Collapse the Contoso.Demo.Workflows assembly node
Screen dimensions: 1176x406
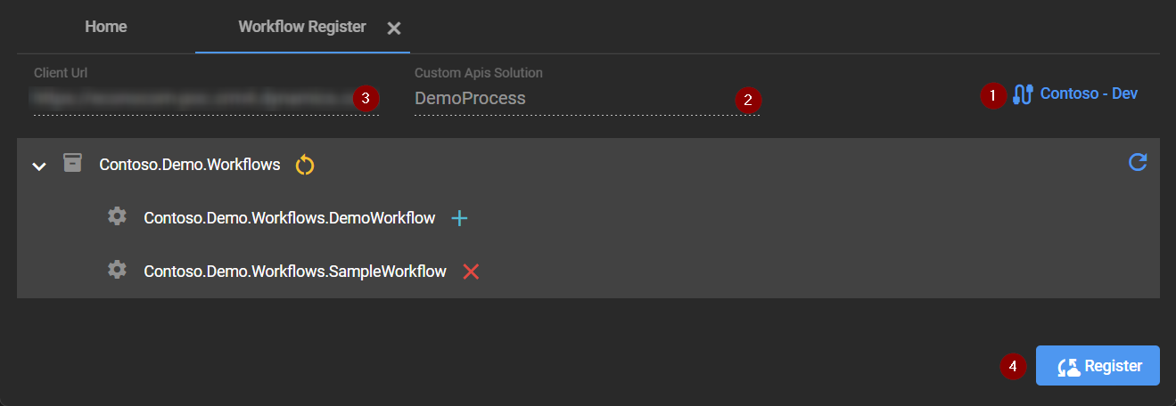point(39,166)
